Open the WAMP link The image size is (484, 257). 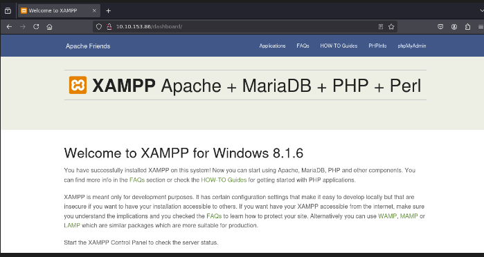tap(388, 216)
